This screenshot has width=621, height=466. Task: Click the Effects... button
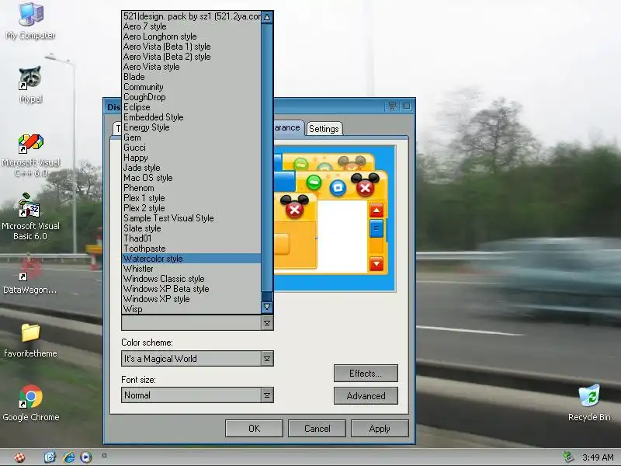click(x=366, y=374)
